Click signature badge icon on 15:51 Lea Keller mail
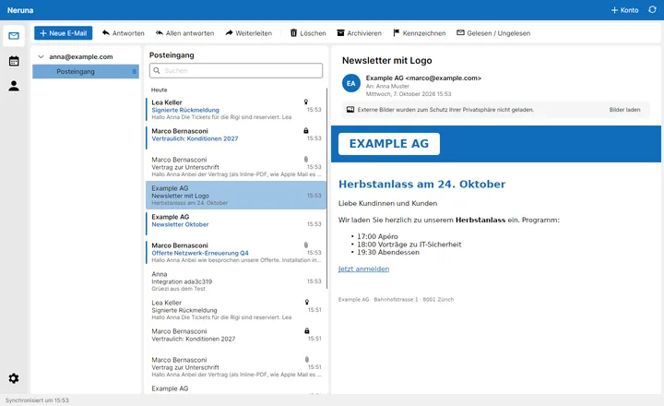The height and width of the screenshot is (406, 664). click(306, 302)
